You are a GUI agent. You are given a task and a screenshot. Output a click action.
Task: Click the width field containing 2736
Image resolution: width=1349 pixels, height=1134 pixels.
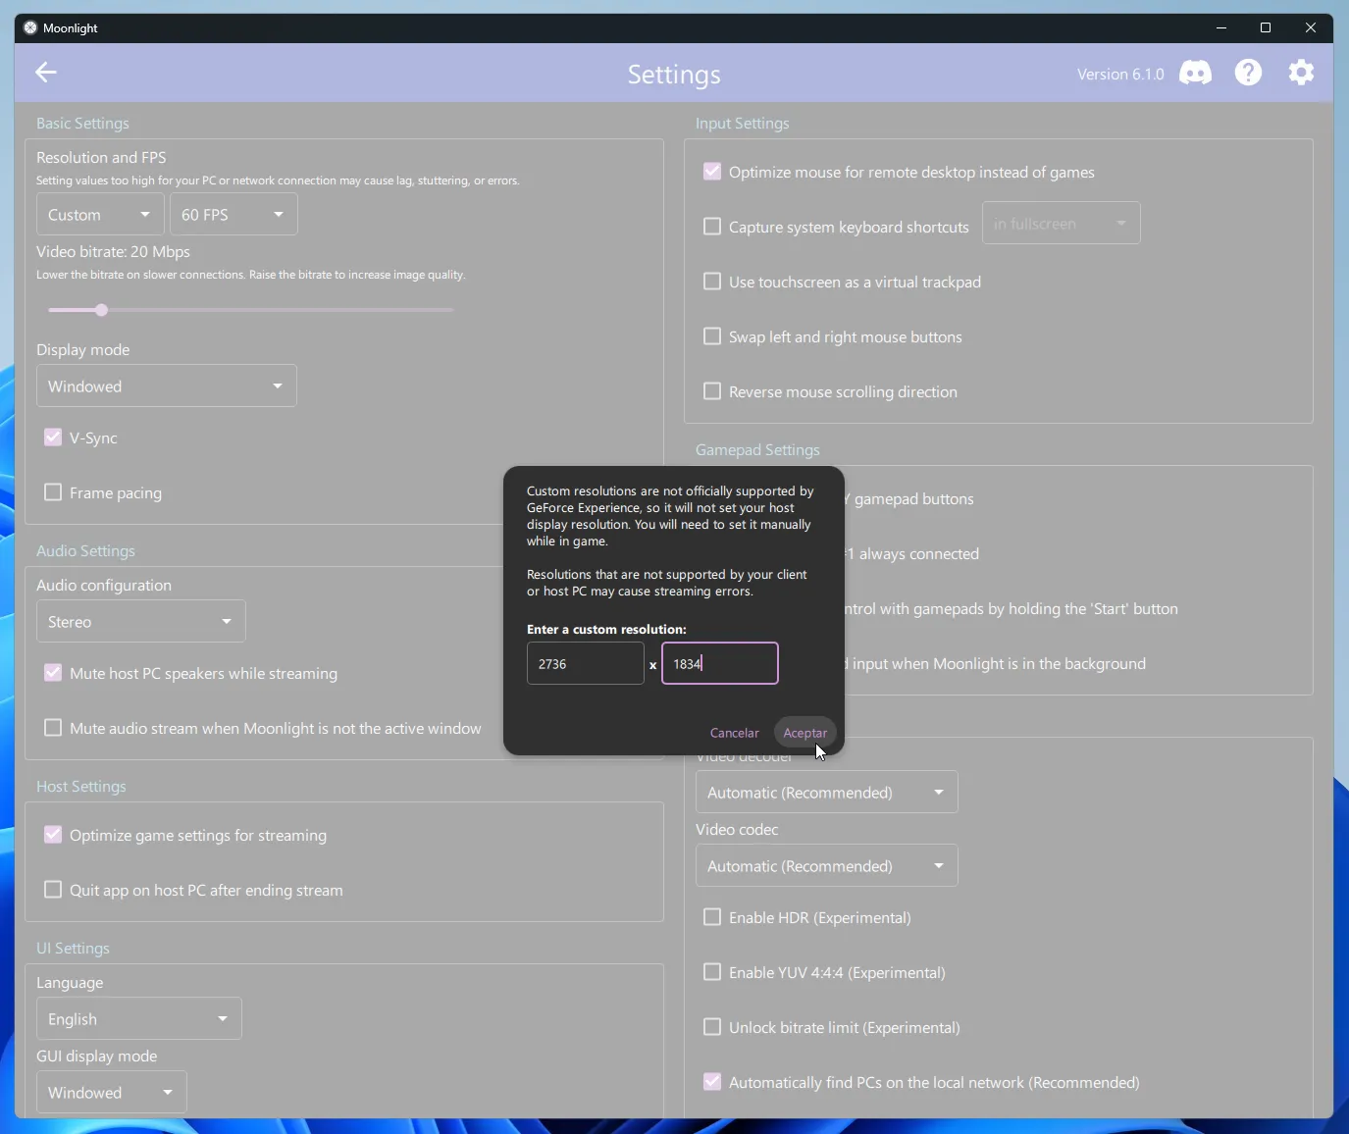(x=585, y=664)
